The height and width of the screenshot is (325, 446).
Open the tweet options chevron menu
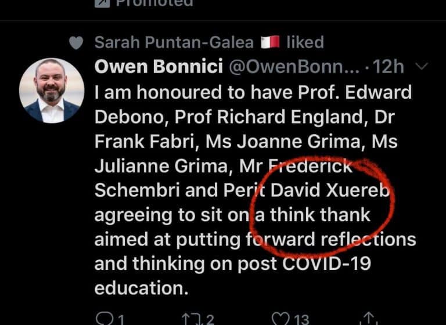[422, 67]
